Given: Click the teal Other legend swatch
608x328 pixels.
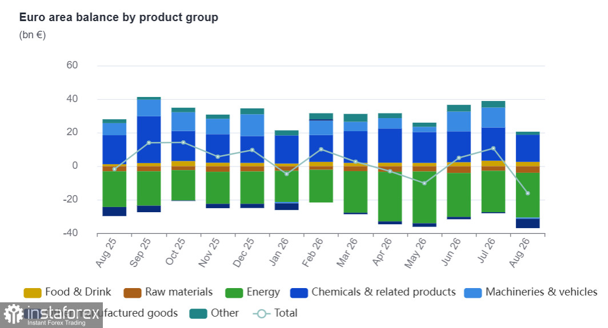Looking at the screenshot, I should click(198, 314).
